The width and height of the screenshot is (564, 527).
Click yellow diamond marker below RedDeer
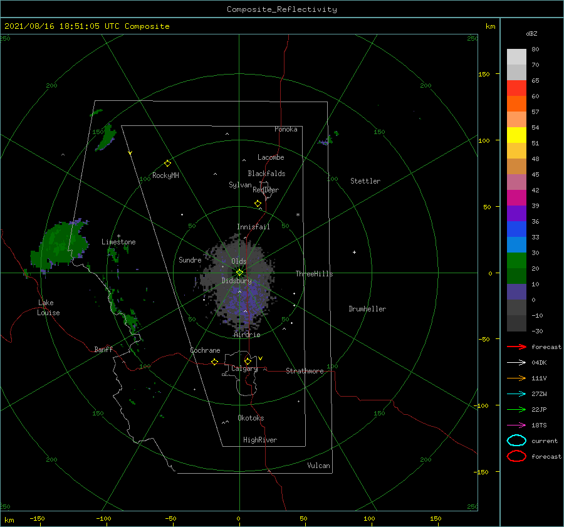click(x=258, y=204)
